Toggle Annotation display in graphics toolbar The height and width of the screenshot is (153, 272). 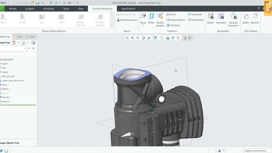click(185, 38)
